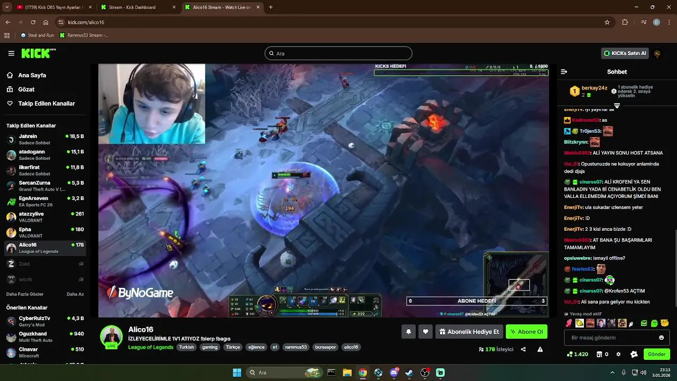Open chat settings gear
The image size is (677, 381).
[618, 354]
